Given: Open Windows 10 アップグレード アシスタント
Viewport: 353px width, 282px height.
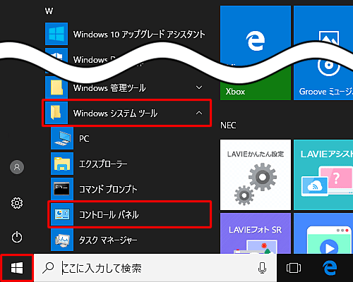Looking at the screenshot, I should point(127,34).
